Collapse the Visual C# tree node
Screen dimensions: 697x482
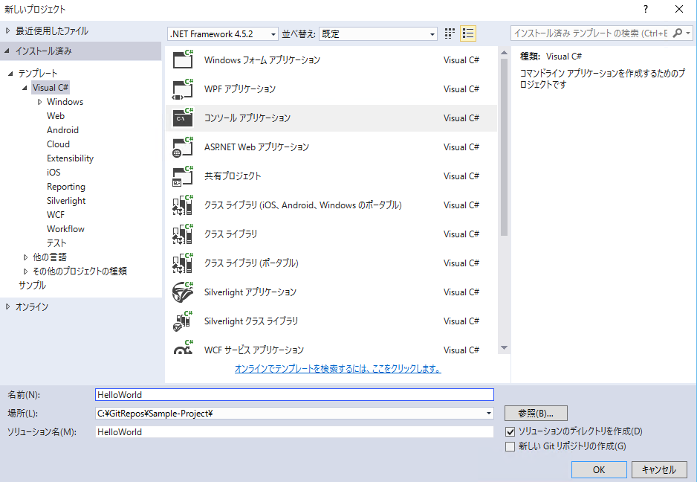coord(25,88)
